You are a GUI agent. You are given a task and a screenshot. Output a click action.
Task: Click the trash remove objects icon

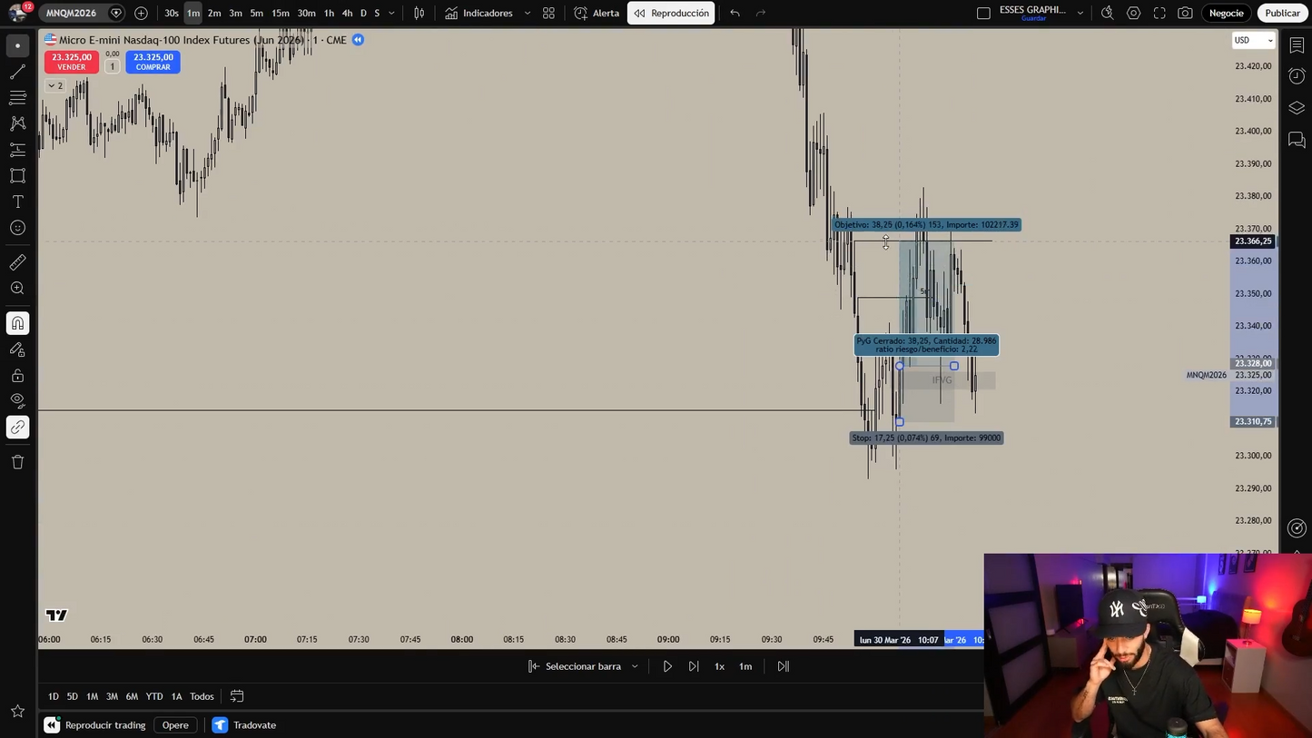coord(17,462)
